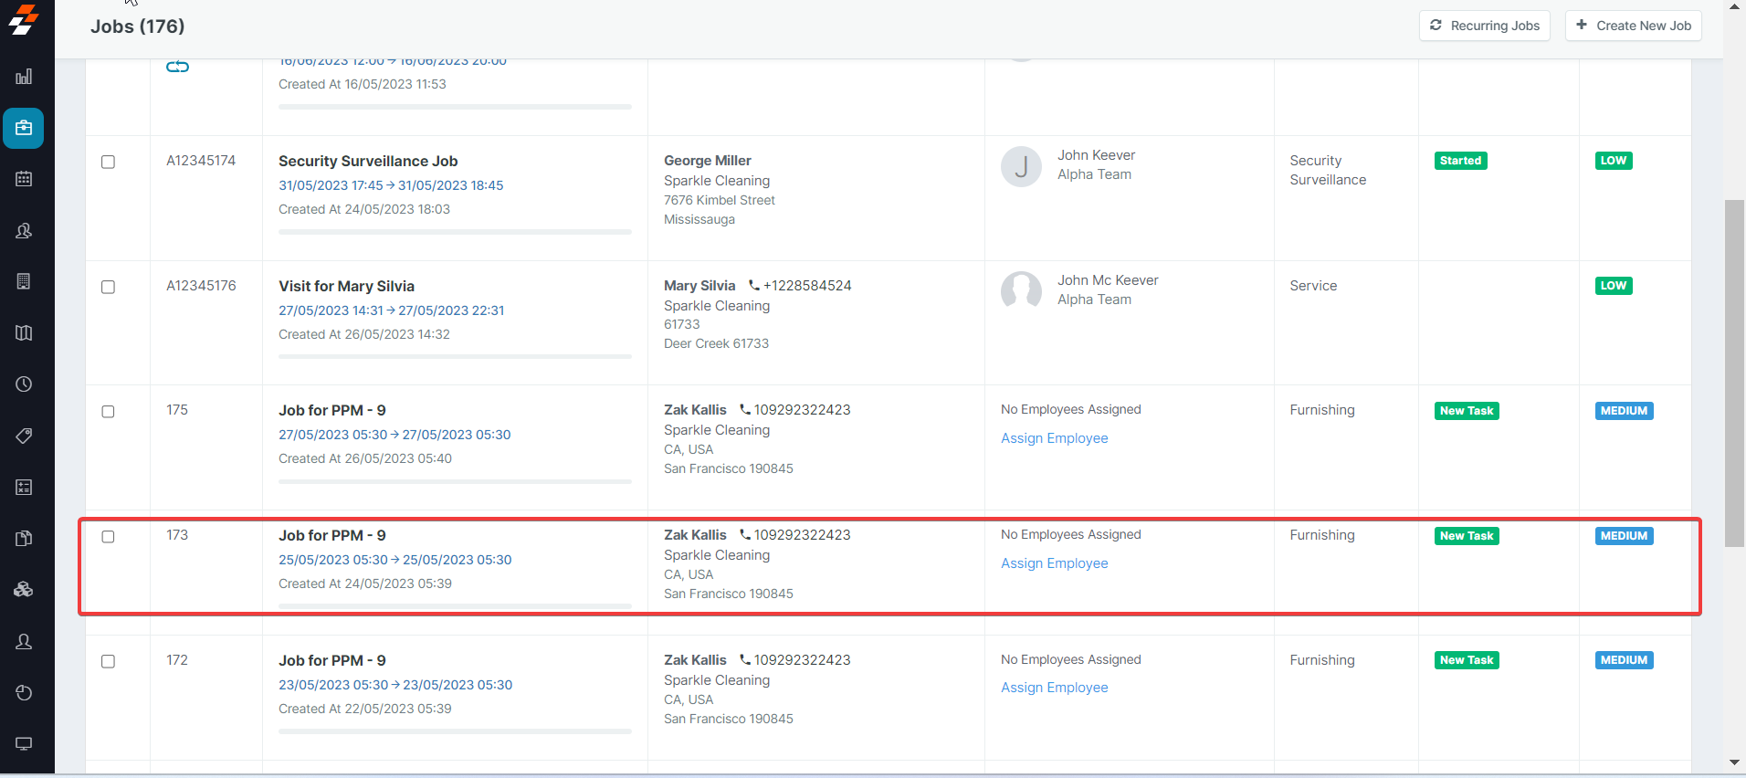1746x778 pixels.
Task: Open the clock icon in the sidebar
Action: click(x=24, y=384)
